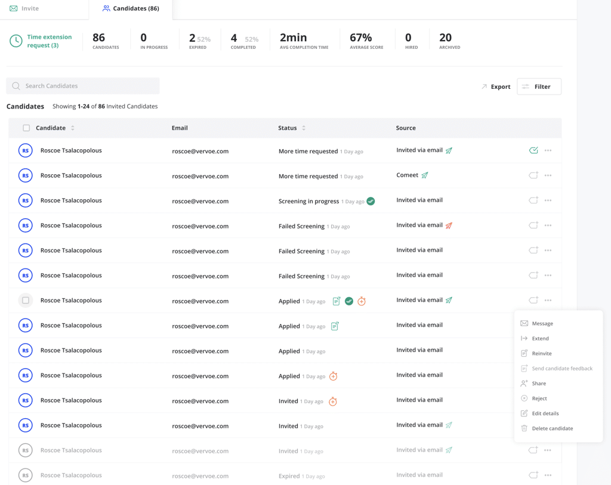Open the Filter options
The height and width of the screenshot is (485, 611).
539,87
